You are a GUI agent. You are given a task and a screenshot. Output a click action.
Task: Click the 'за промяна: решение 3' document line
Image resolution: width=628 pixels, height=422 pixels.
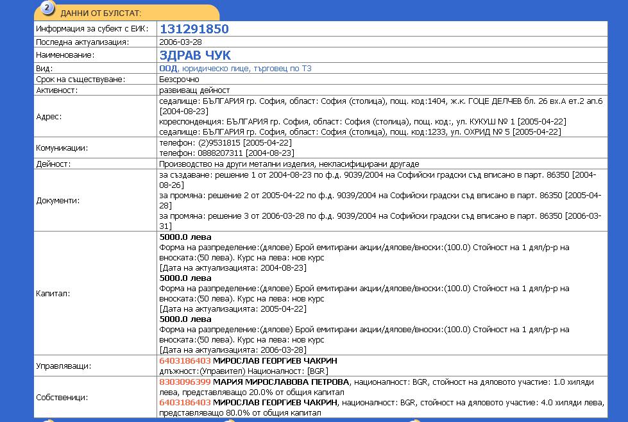(x=380, y=221)
